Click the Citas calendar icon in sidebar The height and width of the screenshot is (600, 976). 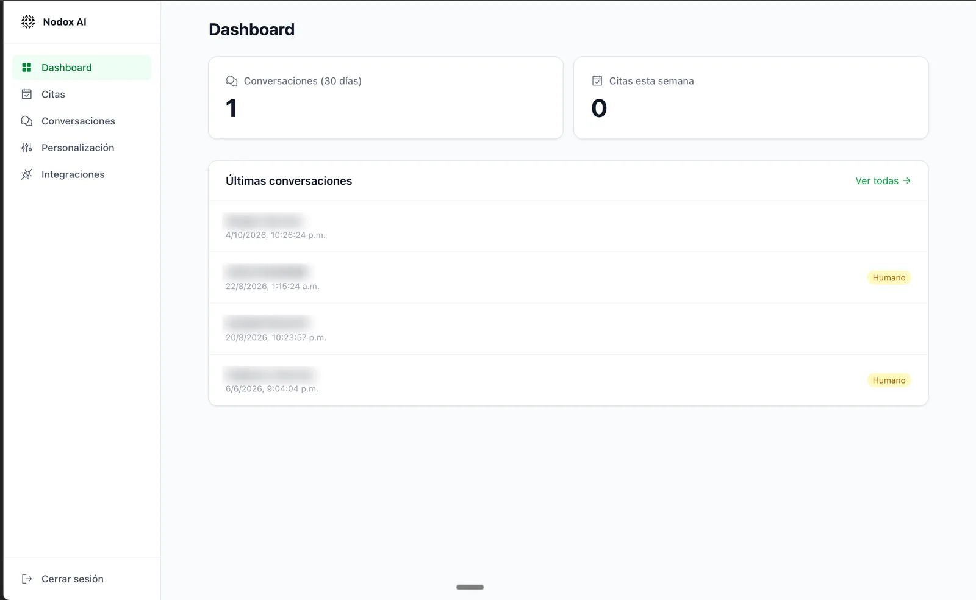click(27, 94)
